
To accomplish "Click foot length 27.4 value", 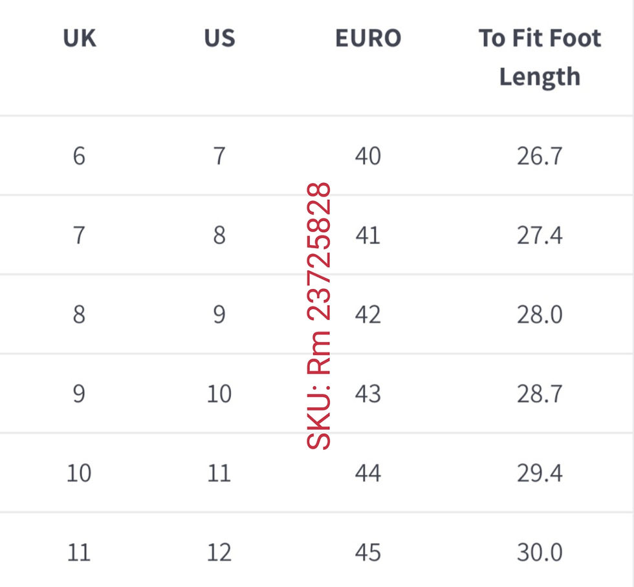I will click(x=540, y=235).
